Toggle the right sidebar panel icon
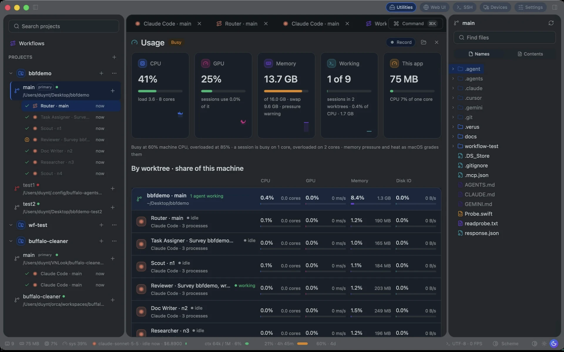The height and width of the screenshot is (352, 564). (555, 7)
